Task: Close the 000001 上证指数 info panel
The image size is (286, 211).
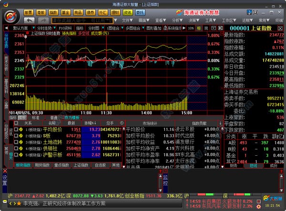Action: pos(280,29)
